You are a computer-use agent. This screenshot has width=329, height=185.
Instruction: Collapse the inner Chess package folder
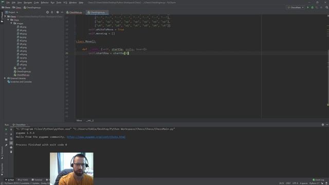point(8,20)
